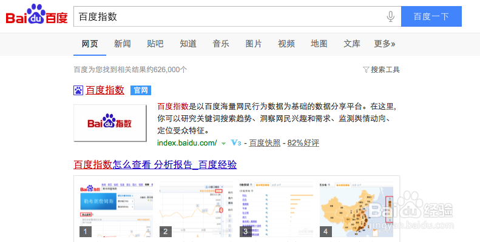The image size is (480, 242).
Task: Click the result count text 约626,000个
Action: point(167,70)
